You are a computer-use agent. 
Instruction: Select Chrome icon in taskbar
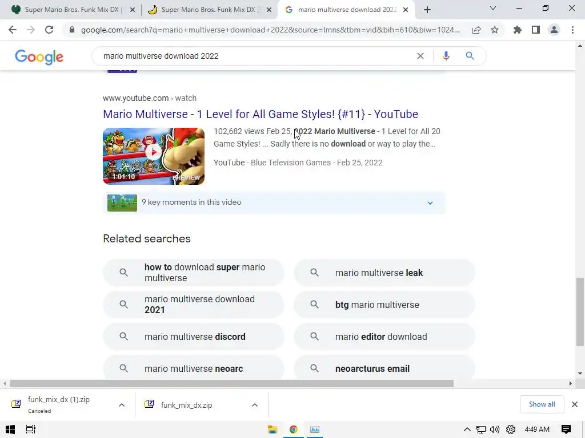[x=294, y=429]
